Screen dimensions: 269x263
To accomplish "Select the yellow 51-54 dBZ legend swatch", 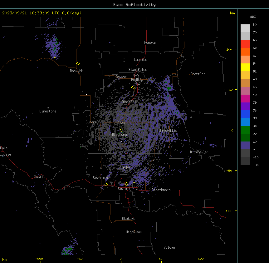I will coord(245,67).
